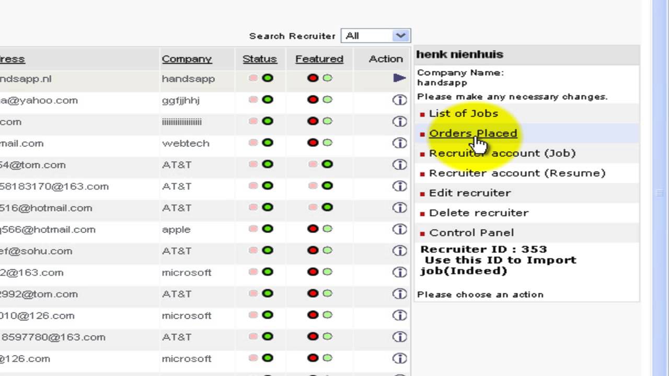Open List of Jobs for henk nienhuis
Viewport: 669px width, 376px height.
(x=464, y=113)
